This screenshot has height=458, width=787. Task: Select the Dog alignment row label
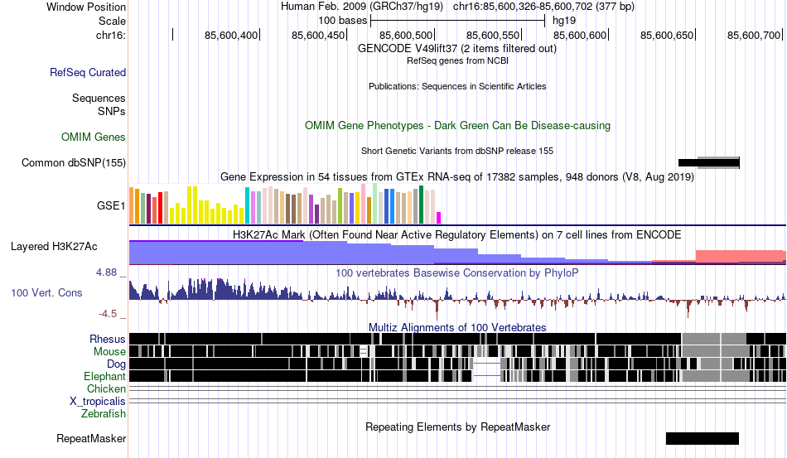tap(116, 364)
